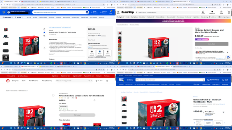Expand Walmart Services dropdown

[19, 17]
